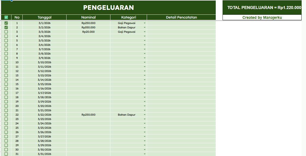
Task: Click the date cell 3/1/2026
Action: click(x=44, y=23)
